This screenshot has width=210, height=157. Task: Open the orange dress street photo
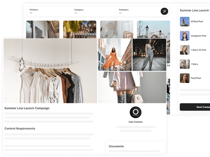point(114,55)
